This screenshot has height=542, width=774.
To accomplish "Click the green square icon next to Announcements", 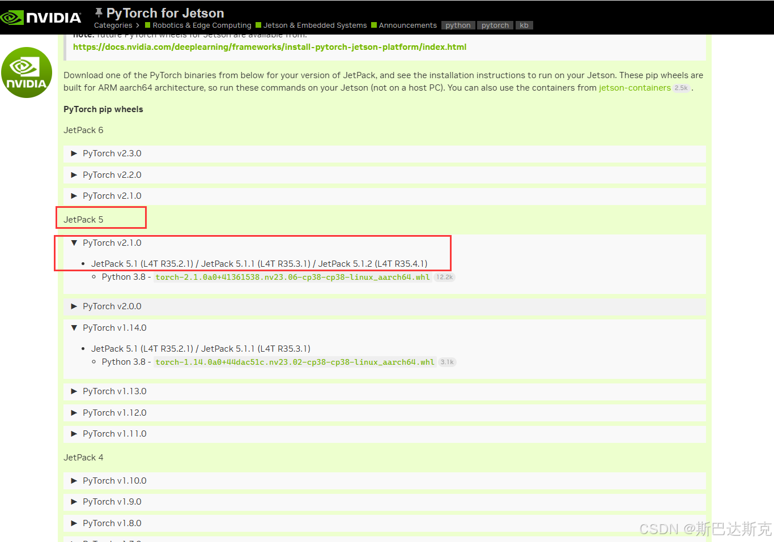I will [374, 25].
